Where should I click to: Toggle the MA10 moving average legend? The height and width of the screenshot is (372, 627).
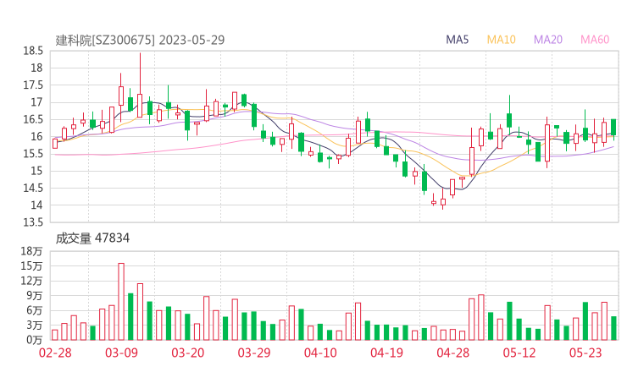tap(502, 40)
